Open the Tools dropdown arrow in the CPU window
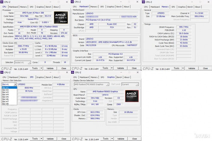212x141 pixels. pyautogui.click(x=41, y=68)
